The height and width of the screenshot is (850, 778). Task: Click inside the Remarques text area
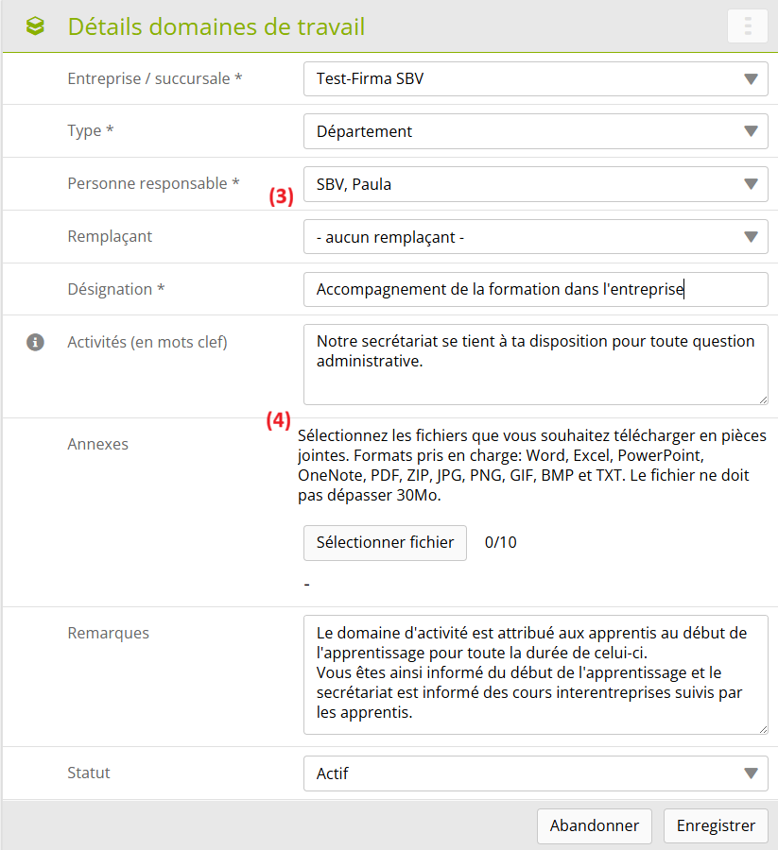(535, 674)
